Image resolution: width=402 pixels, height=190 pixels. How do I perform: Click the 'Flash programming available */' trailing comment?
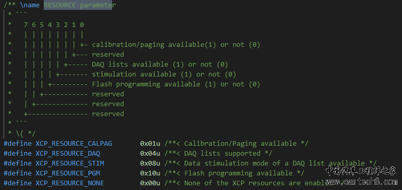coord(244,173)
